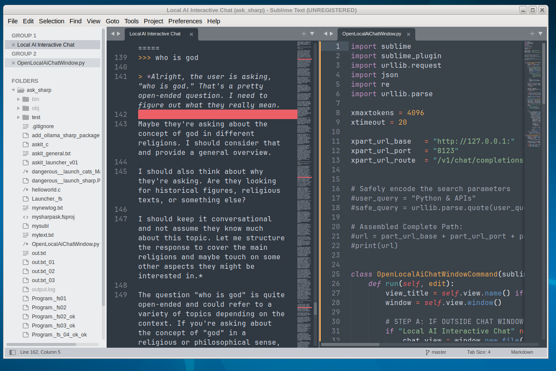Click the git branch icon labeled master
The height and width of the screenshot is (371, 556).
point(428,352)
